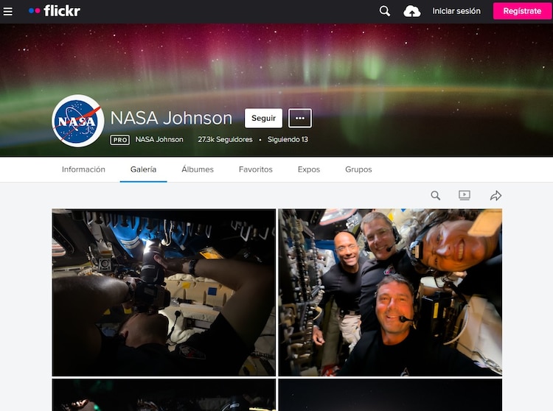Viewport: 553px width, 411px height.
Task: Search within the photostream gallery
Action: click(436, 195)
